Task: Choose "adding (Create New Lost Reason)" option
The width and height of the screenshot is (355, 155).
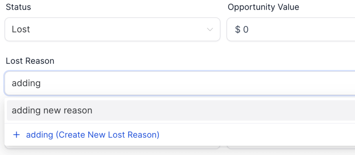Action: click(x=93, y=135)
